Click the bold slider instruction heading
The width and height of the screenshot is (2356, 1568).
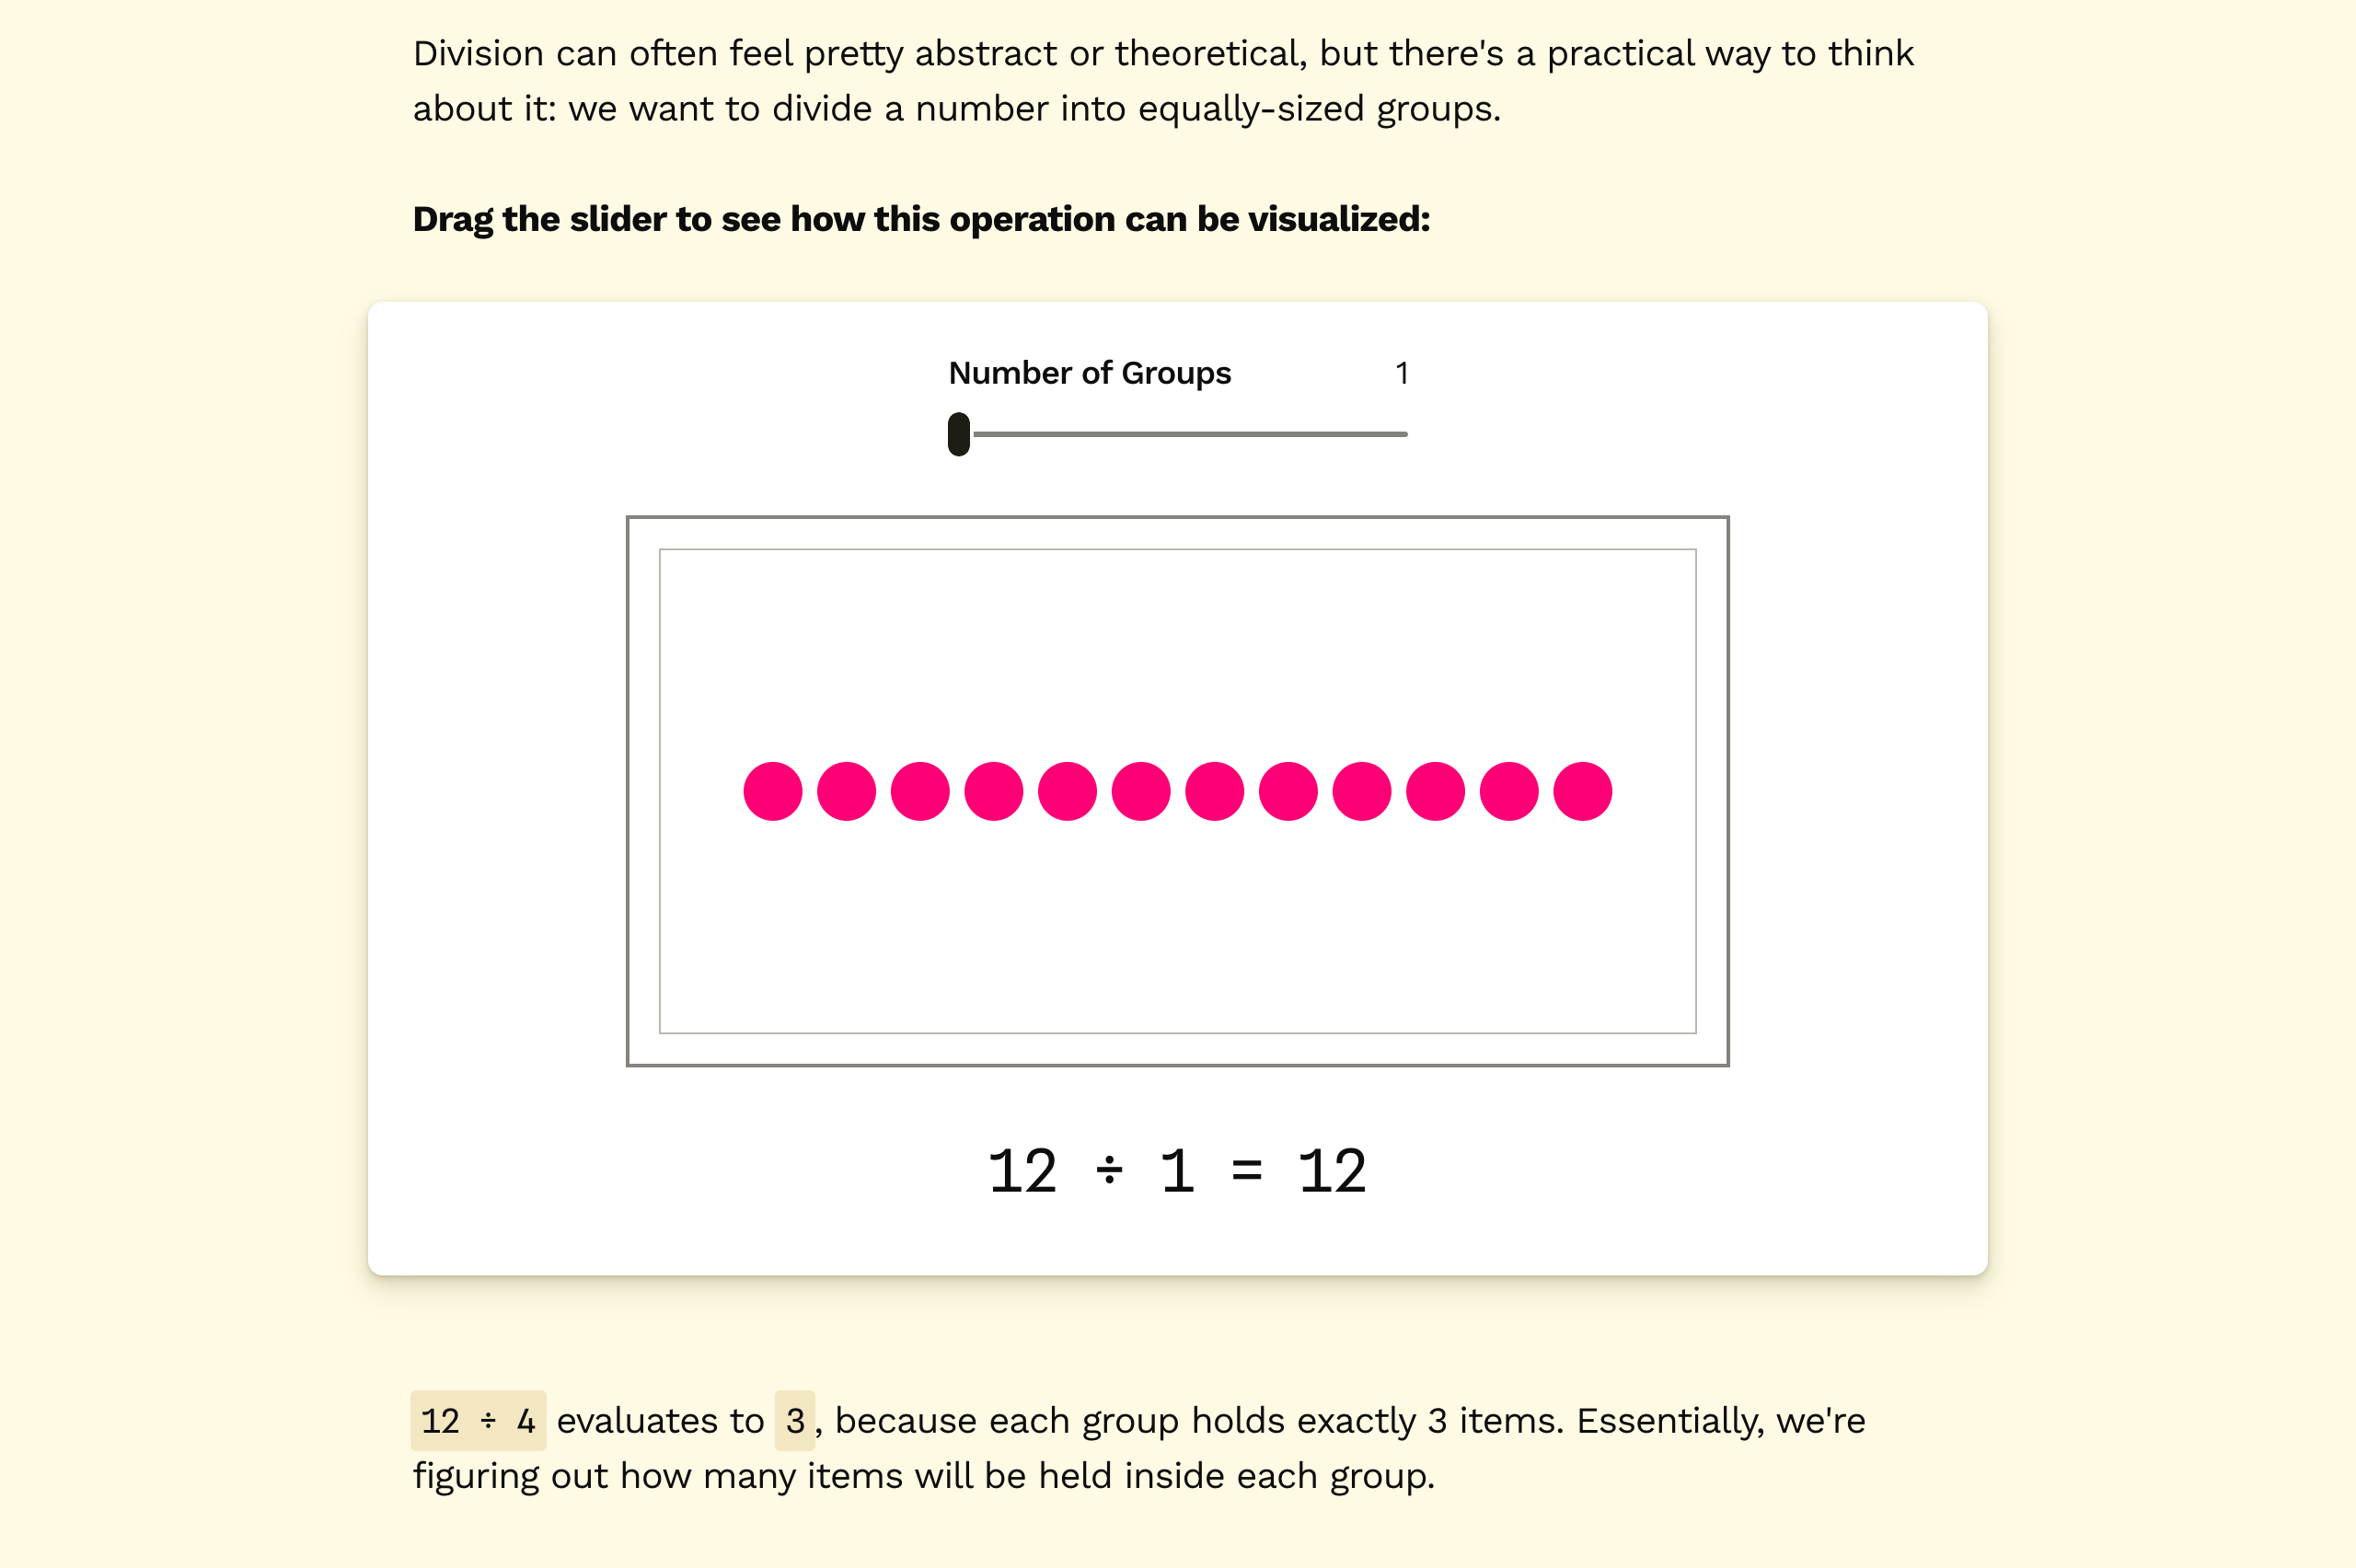click(x=918, y=217)
